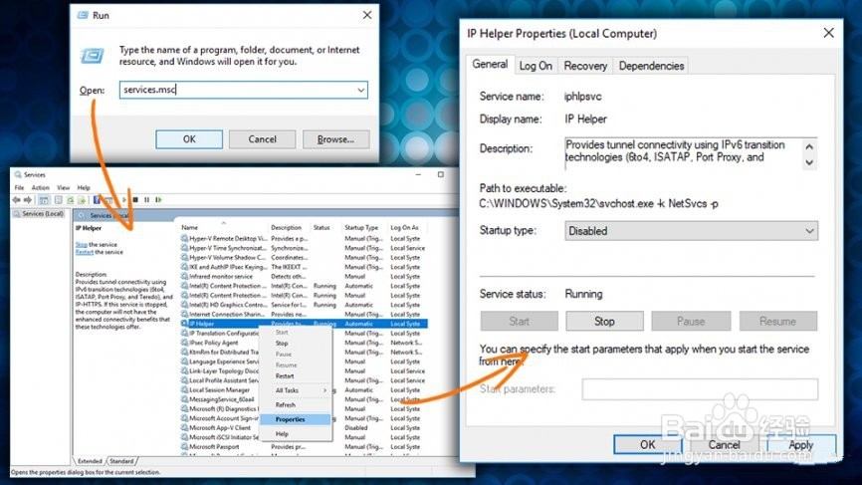Click Cancel in IP Helper Properties
862x485 pixels.
tap(724, 444)
